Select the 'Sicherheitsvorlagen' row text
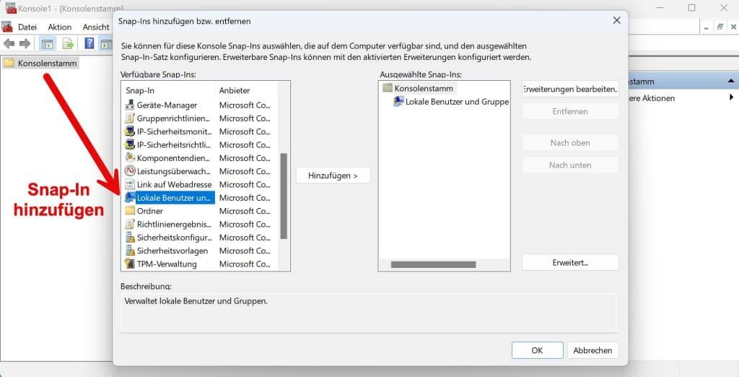739x377 pixels. [x=172, y=251]
